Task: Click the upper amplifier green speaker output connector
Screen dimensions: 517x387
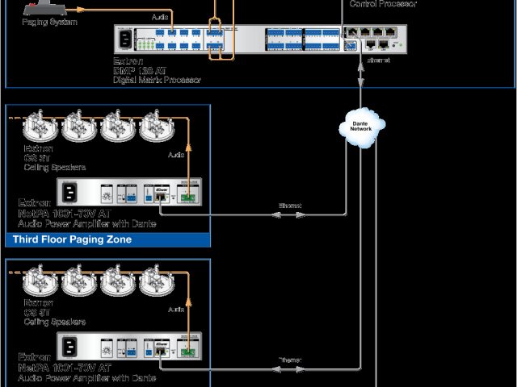Action: point(189,196)
